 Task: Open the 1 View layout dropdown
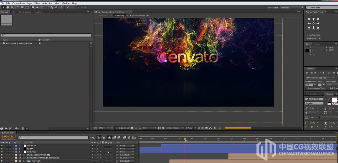point(191,128)
